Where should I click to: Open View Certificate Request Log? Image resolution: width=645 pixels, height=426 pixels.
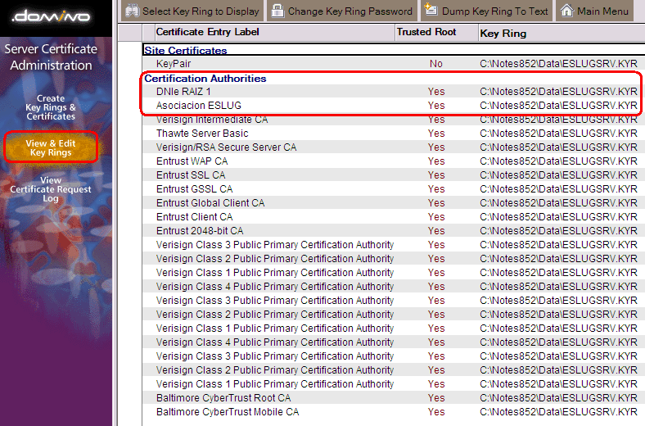(51, 189)
